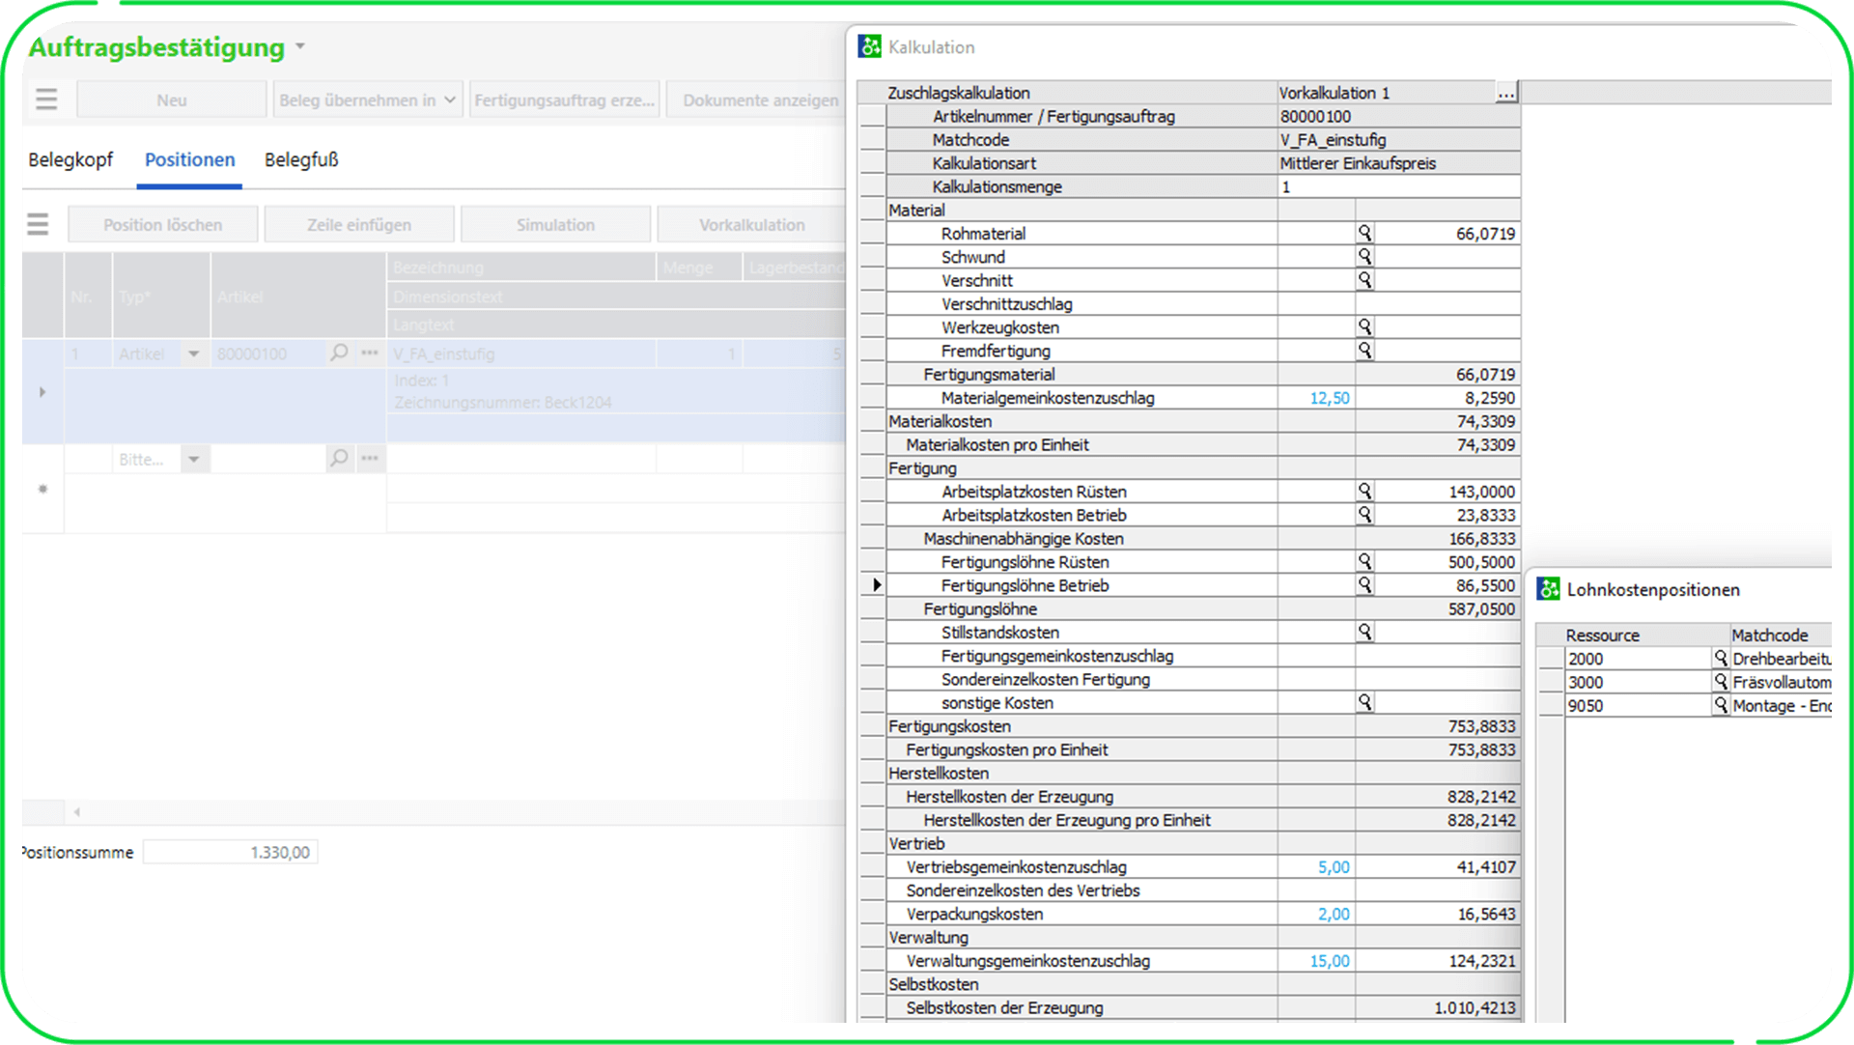1854x1045 pixels.
Task: Click the search icon in the empty new position row
Action: 339,458
